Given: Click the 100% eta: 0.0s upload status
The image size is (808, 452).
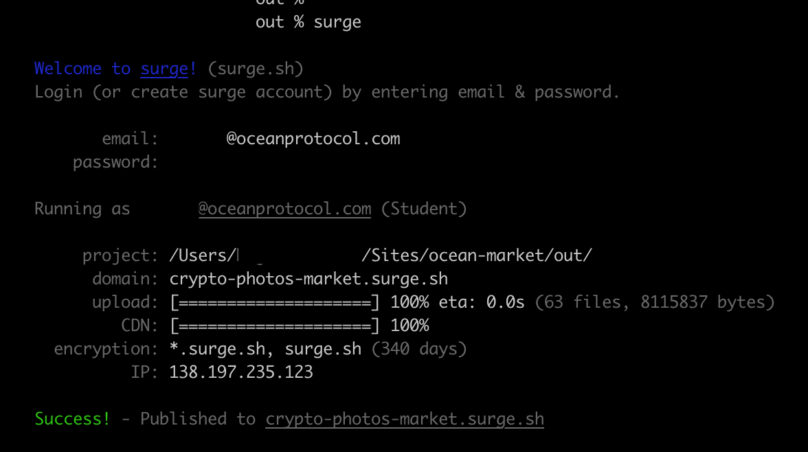Looking at the screenshot, I should pos(457,302).
